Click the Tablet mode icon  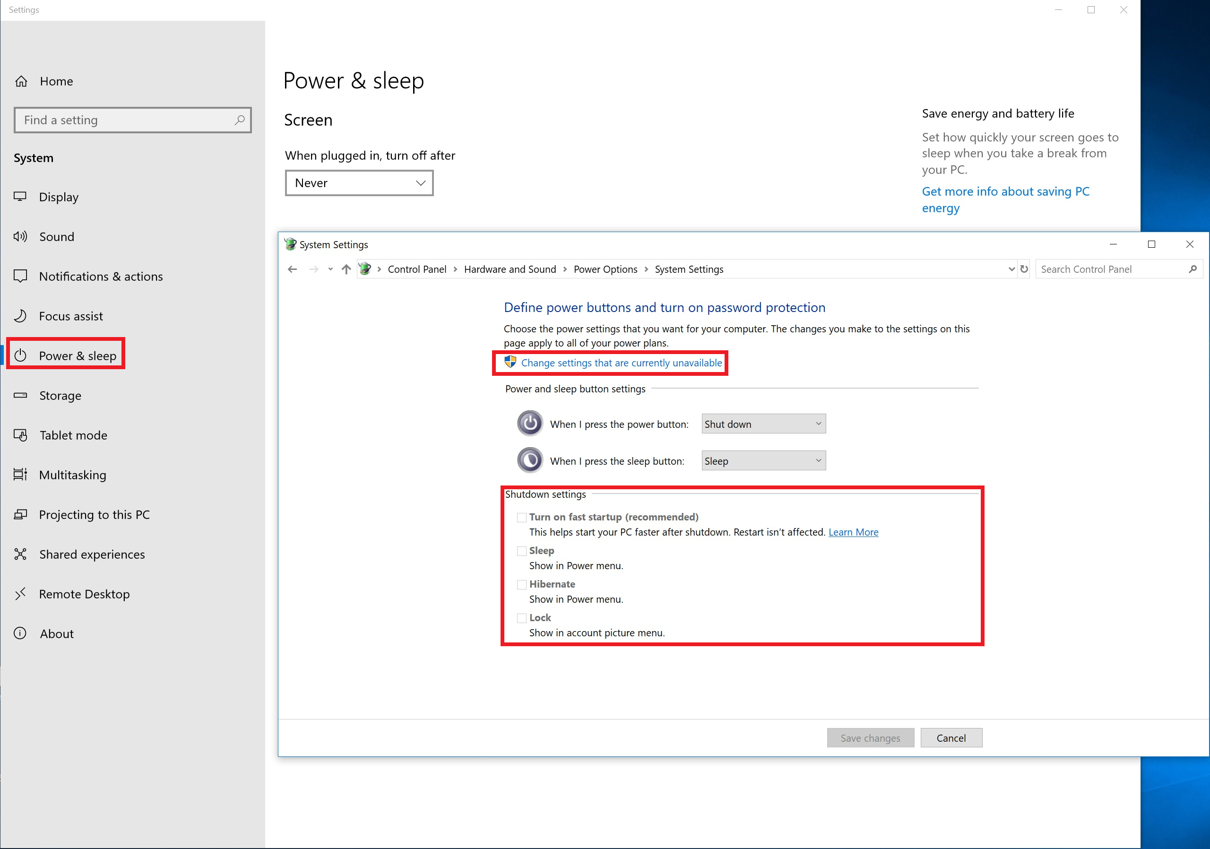coord(20,435)
